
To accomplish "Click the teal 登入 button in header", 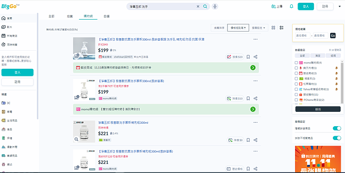I will (x=306, y=7).
